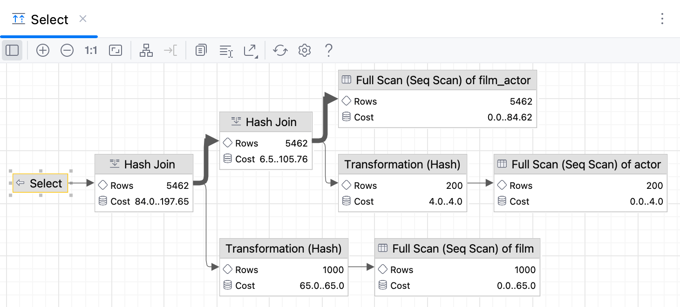This screenshot has height=307, width=680.
Task: Select the Transformation (Hash) node with 1000 rows
Action: click(284, 267)
